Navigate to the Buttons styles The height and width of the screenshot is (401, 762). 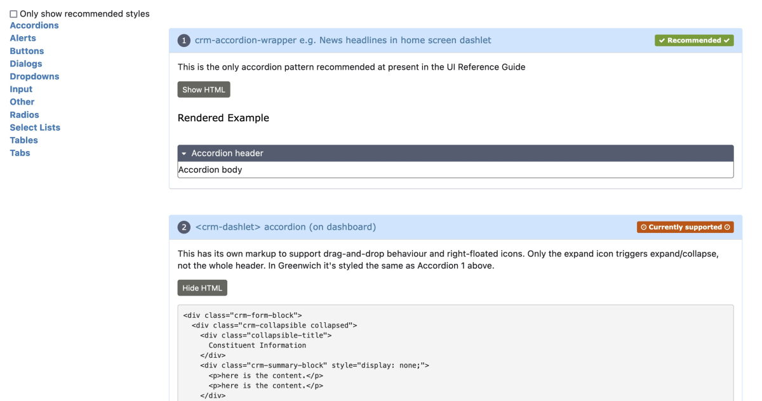27,51
